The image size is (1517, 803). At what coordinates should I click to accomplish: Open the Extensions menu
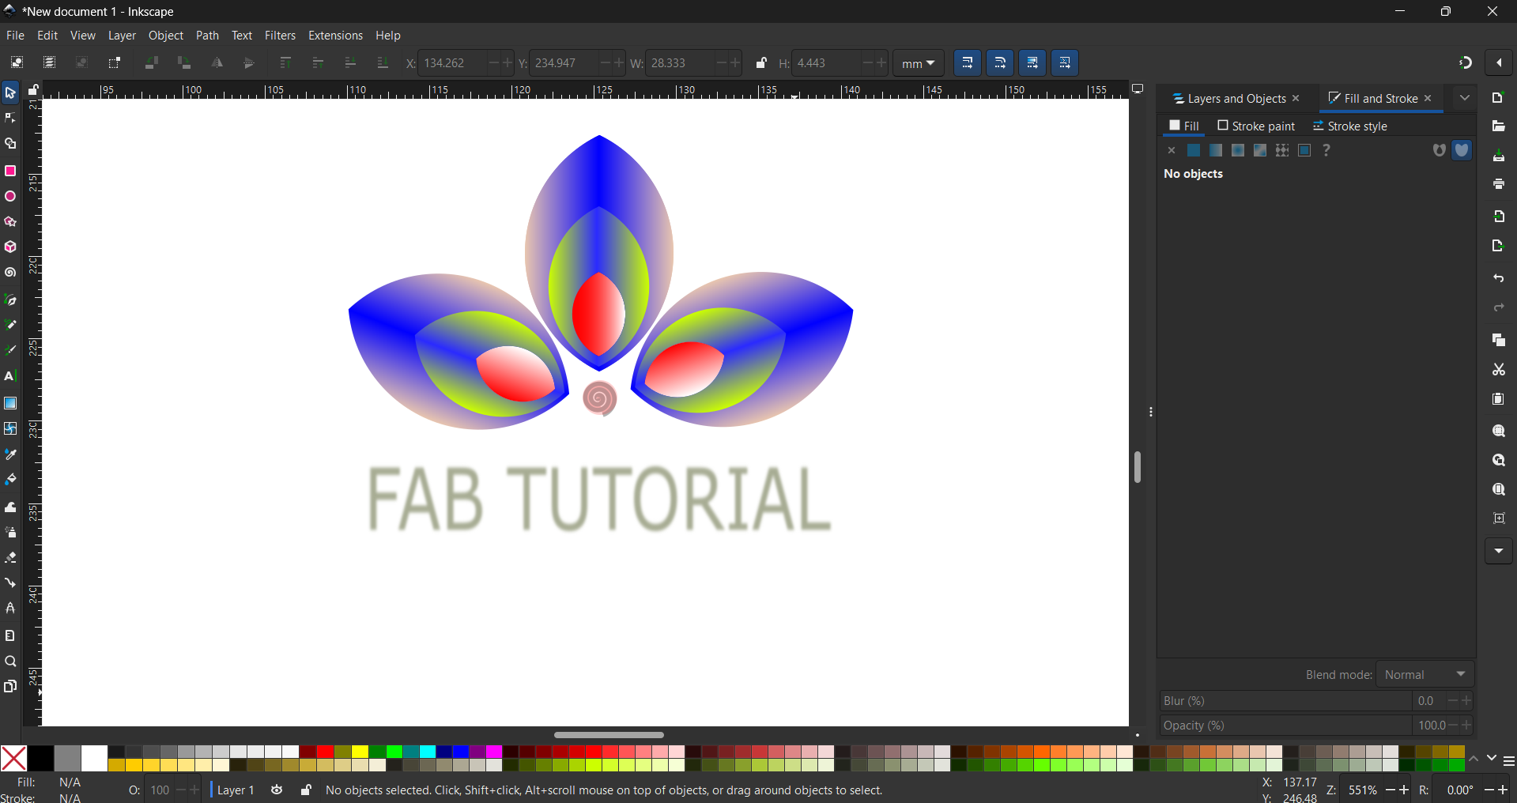coord(335,36)
